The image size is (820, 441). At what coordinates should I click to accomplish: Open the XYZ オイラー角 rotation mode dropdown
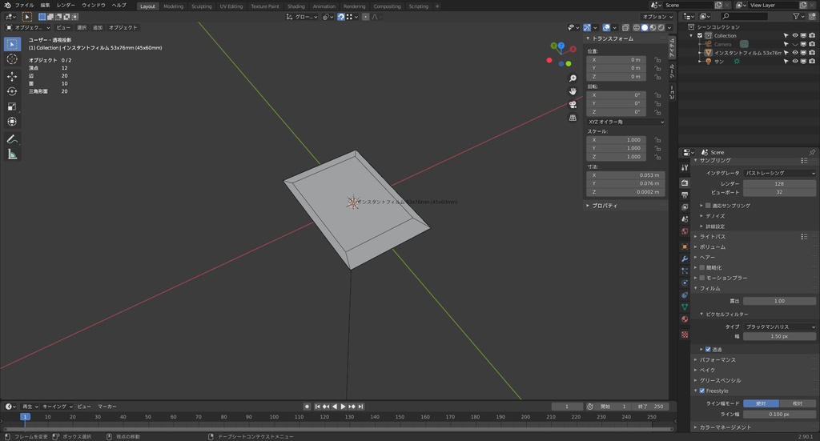(x=625, y=122)
